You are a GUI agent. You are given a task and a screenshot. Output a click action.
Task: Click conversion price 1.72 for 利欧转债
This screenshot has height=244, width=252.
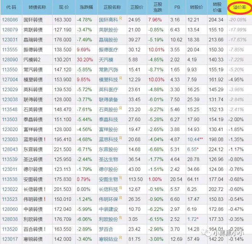192,219
